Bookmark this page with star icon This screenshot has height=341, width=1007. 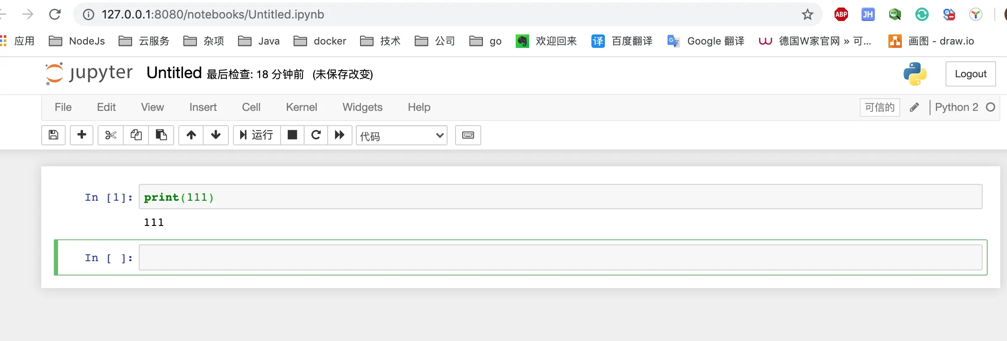click(x=807, y=15)
